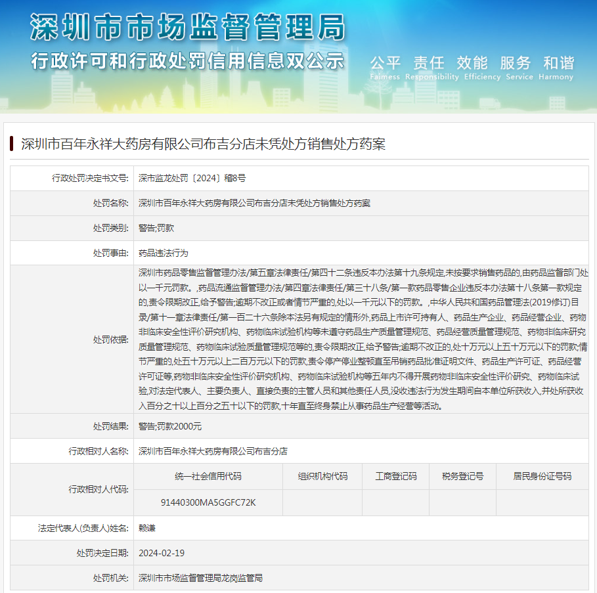Click the 处罚结果 label
The image size is (597, 593).
tap(111, 426)
